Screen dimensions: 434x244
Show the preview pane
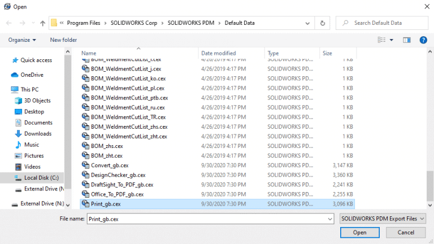(x=407, y=40)
